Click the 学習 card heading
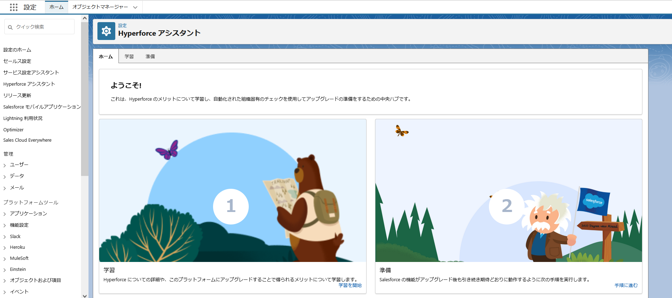672x298 pixels. tap(109, 270)
